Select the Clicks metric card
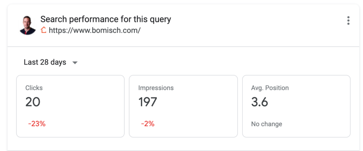 point(70,106)
